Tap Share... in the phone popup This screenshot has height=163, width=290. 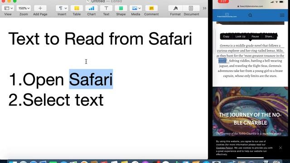click(x=269, y=36)
